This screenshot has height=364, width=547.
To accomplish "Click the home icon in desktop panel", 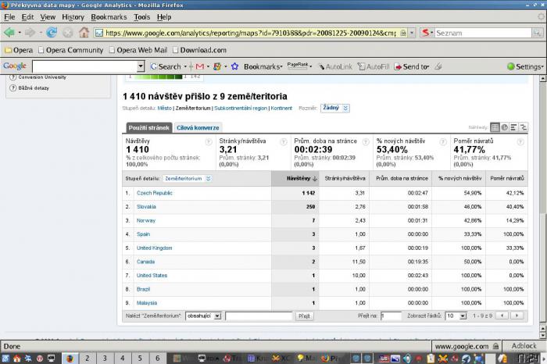I will pyautogui.click(x=16, y=358).
